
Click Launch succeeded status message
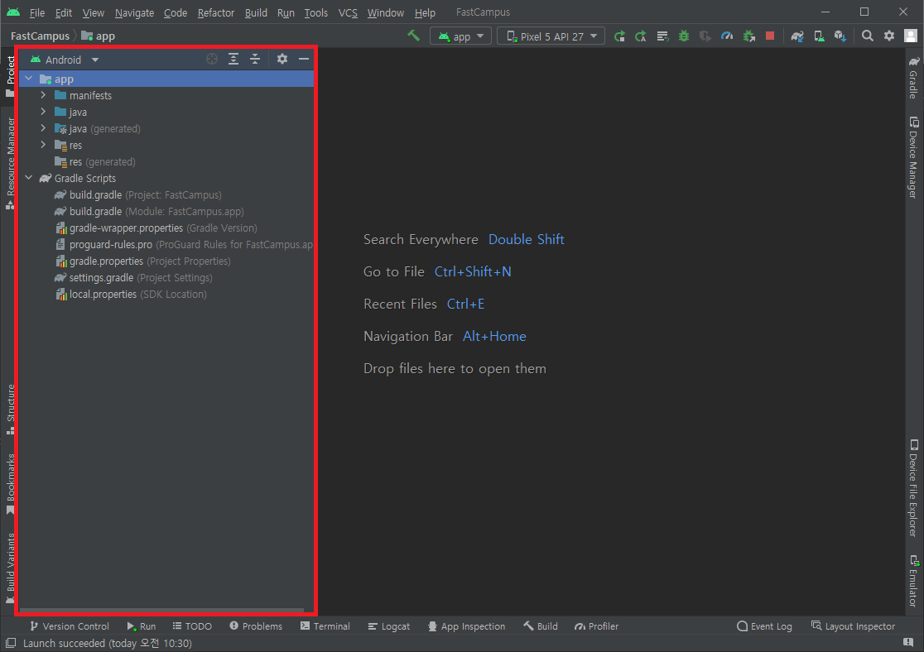coord(108,643)
